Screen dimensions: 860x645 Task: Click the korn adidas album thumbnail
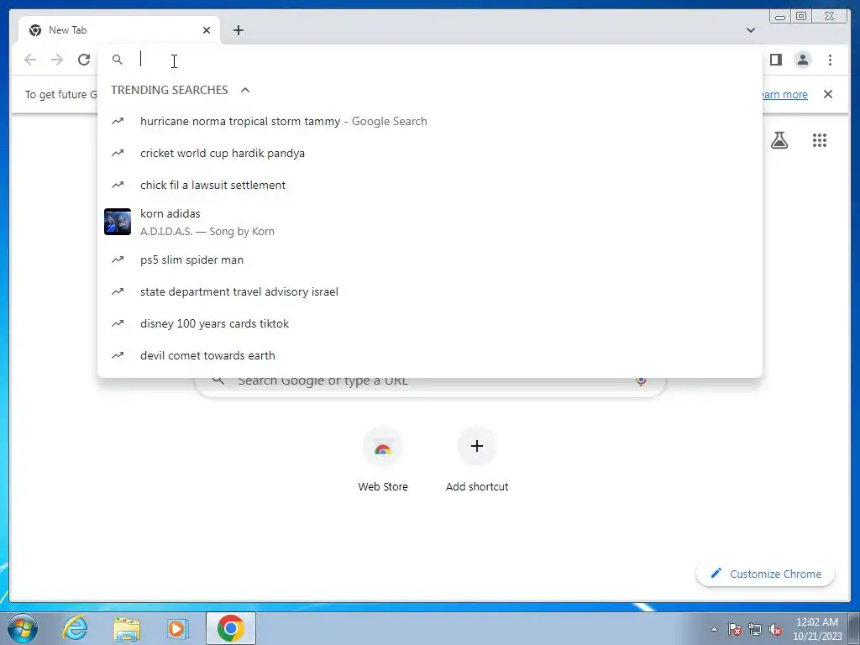coord(118,222)
